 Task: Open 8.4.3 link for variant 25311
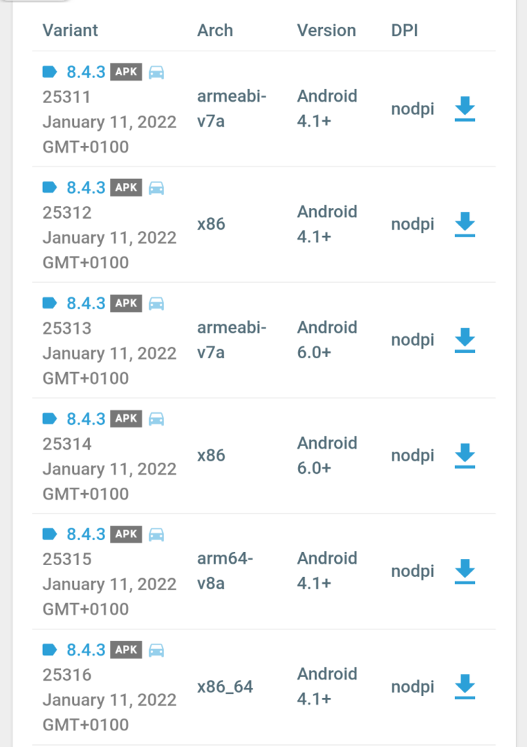[86, 72]
